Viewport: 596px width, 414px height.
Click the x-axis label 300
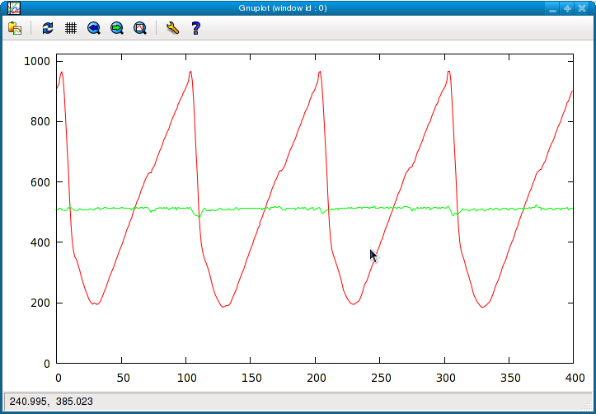click(x=445, y=378)
